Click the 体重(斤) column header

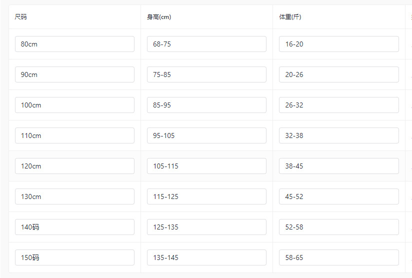click(x=290, y=17)
